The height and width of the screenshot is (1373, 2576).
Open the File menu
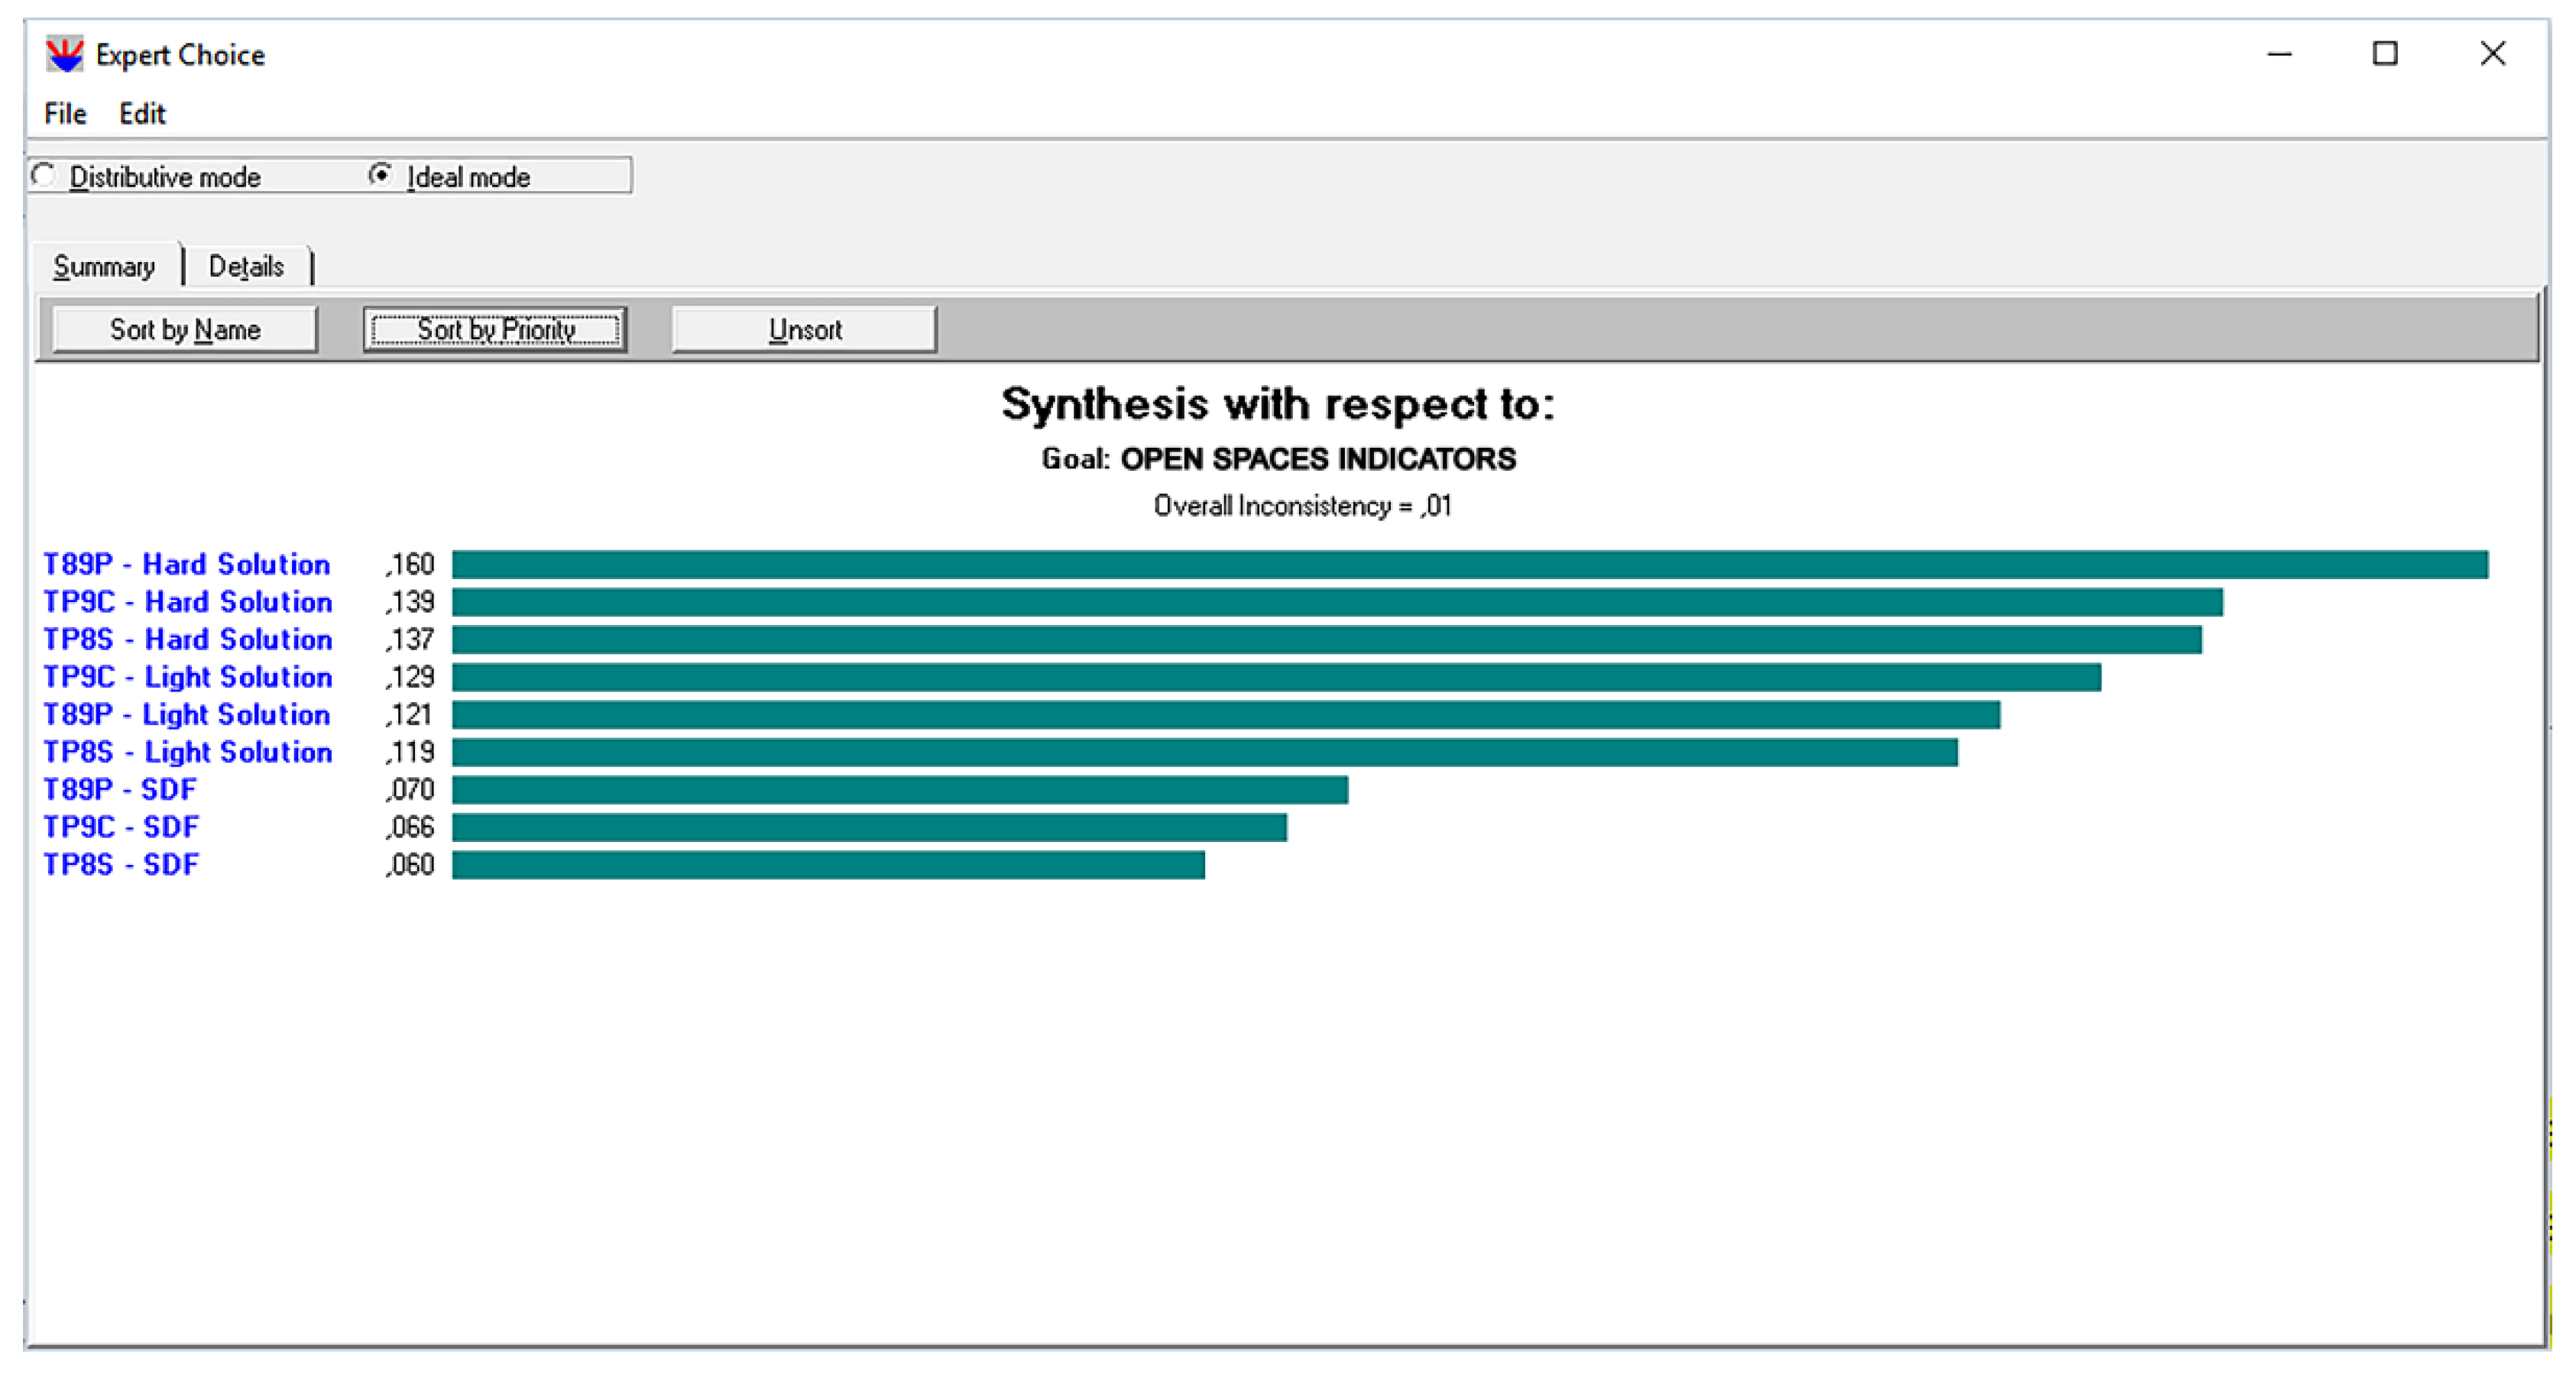click(x=65, y=114)
